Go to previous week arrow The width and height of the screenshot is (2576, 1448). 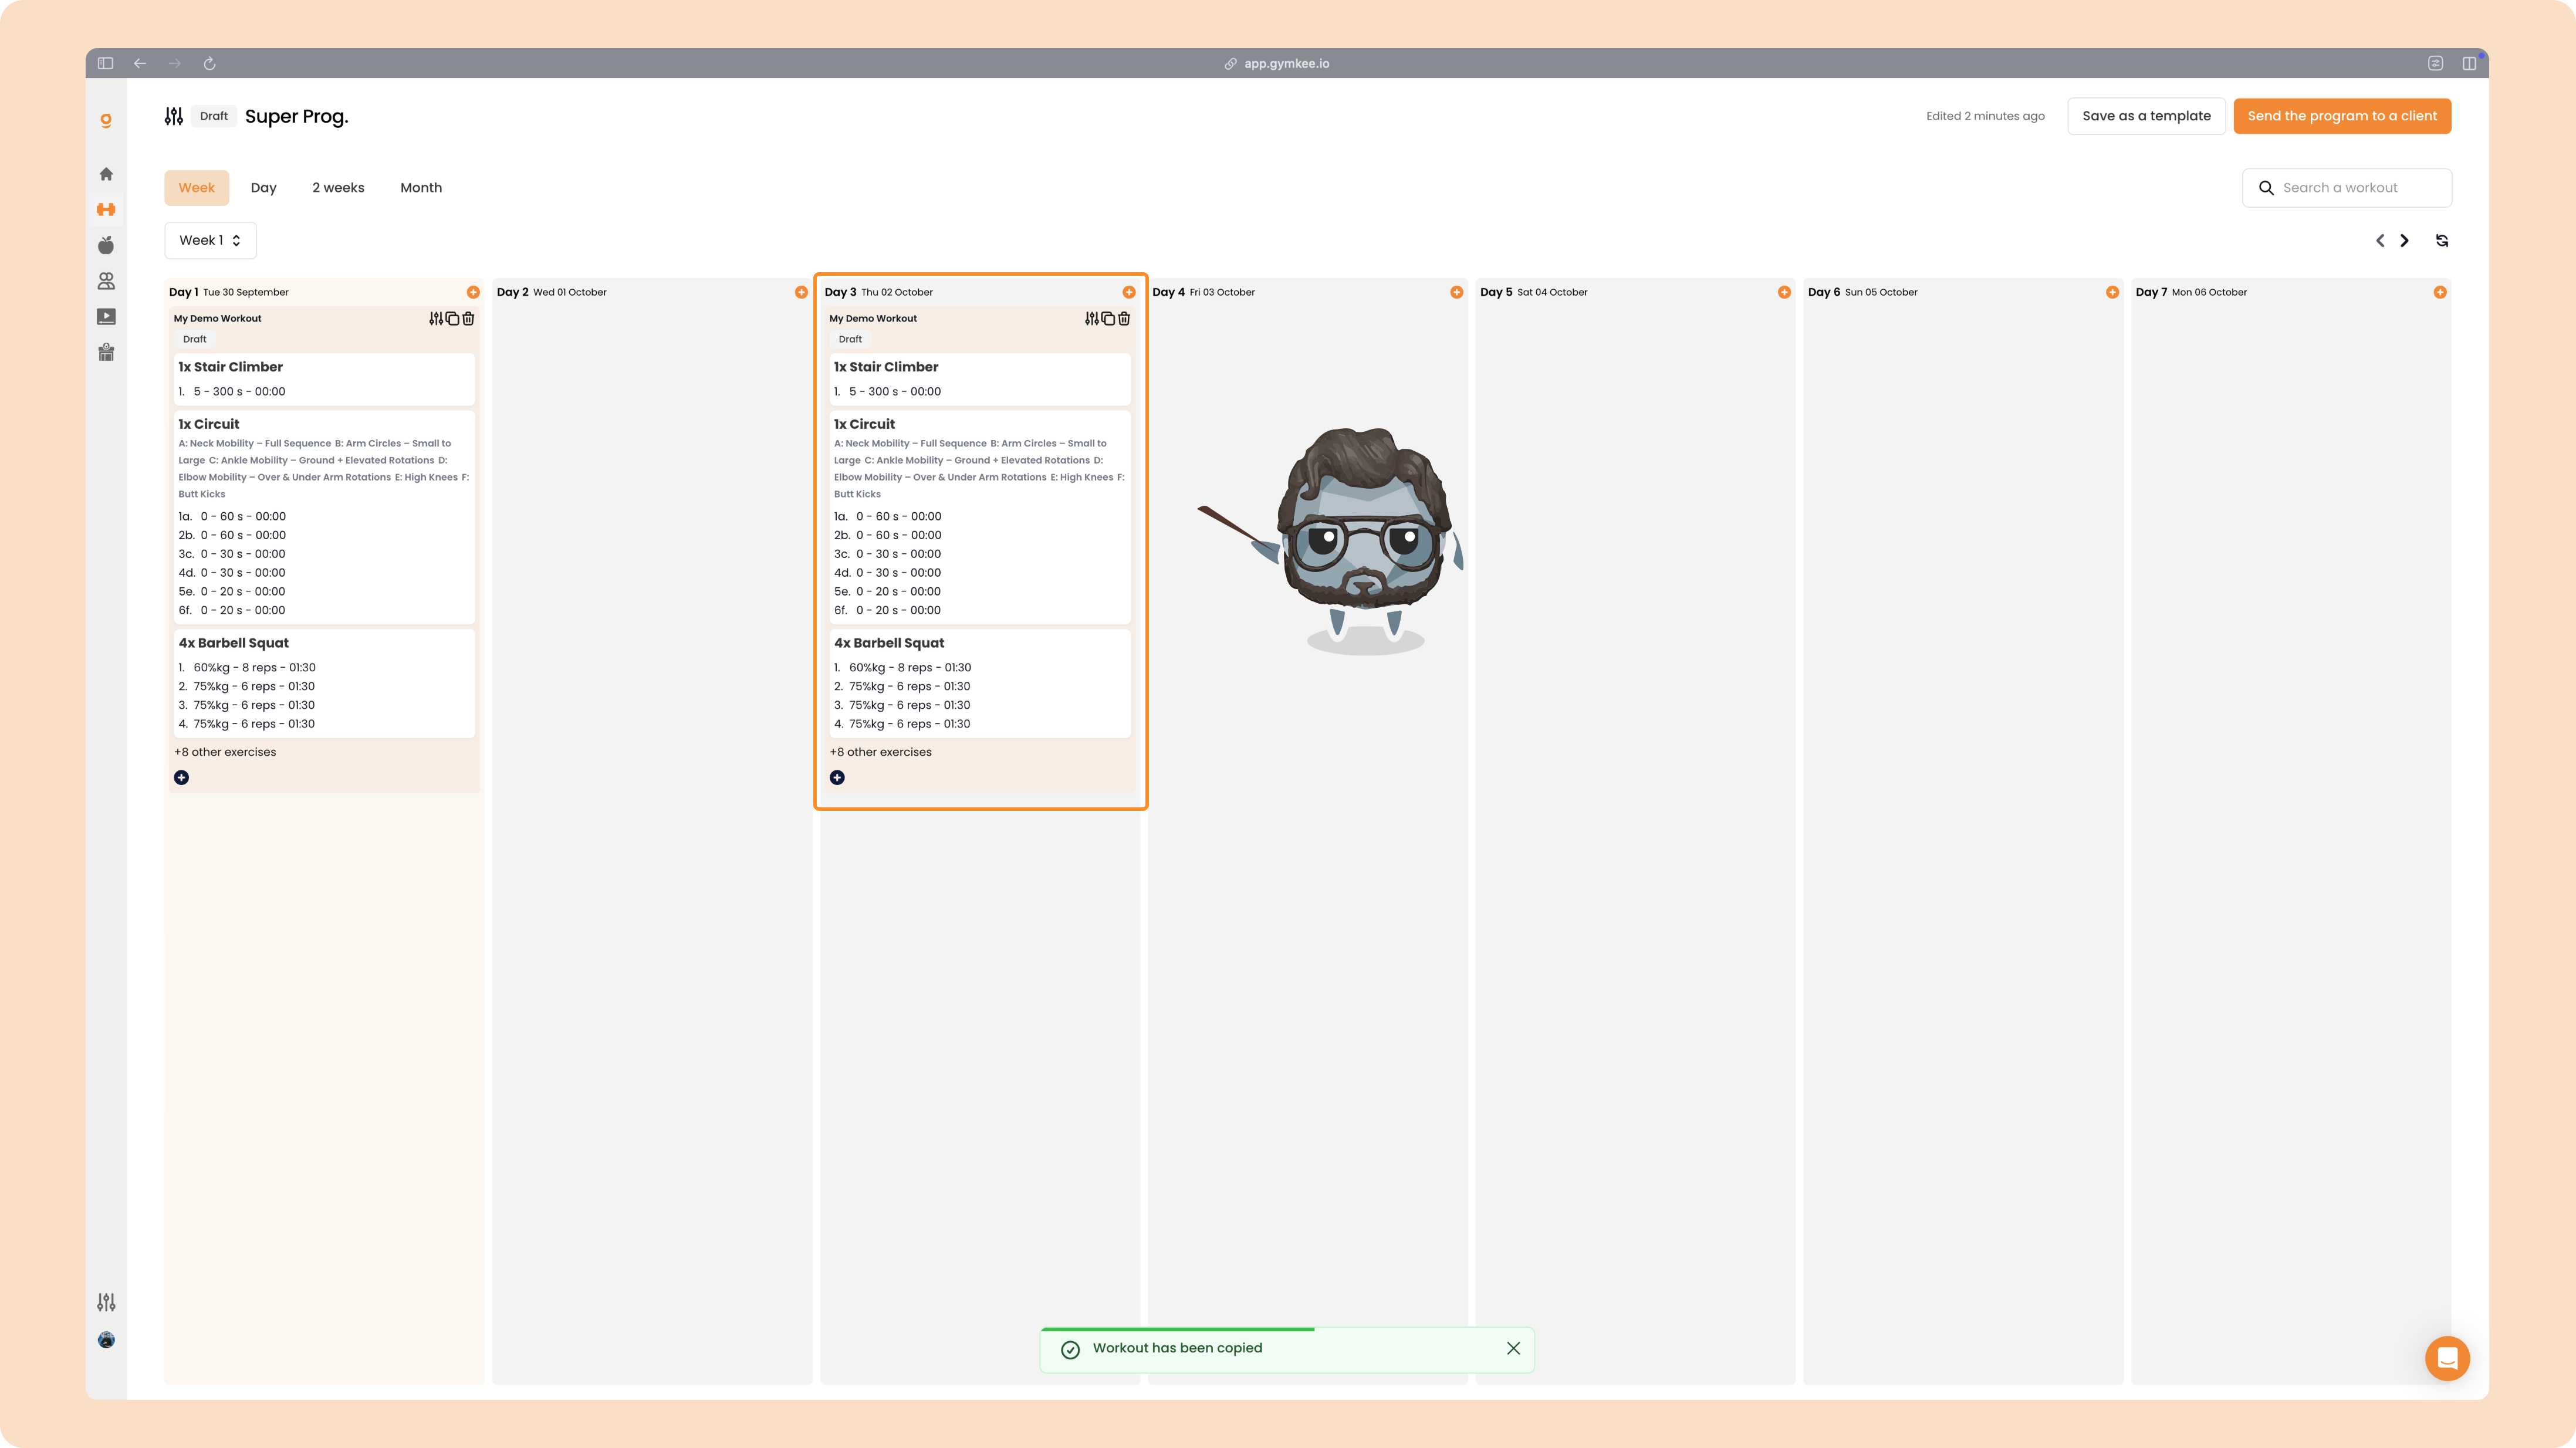coord(2380,240)
